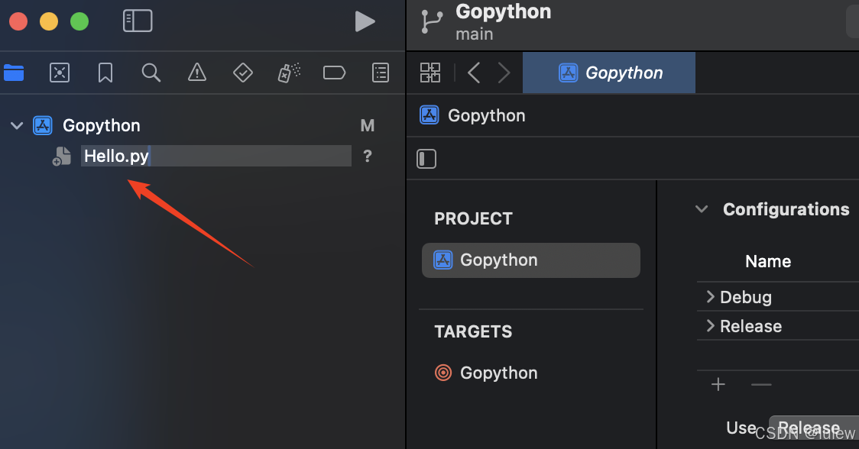Click the Hello.py filename text field
The image size is (859, 449).
click(x=216, y=156)
